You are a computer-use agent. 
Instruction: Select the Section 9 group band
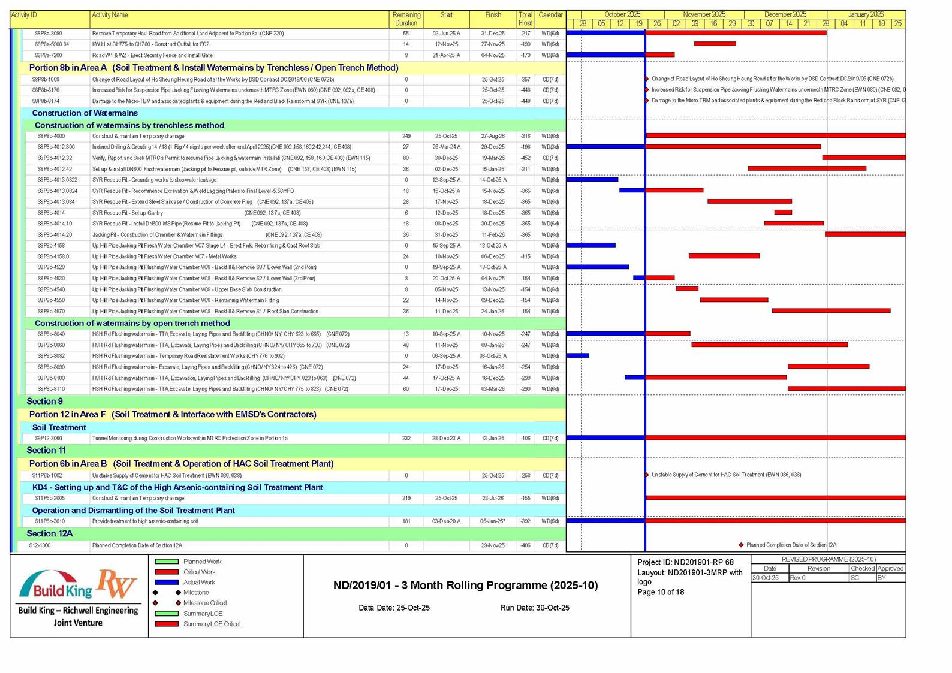(x=288, y=401)
